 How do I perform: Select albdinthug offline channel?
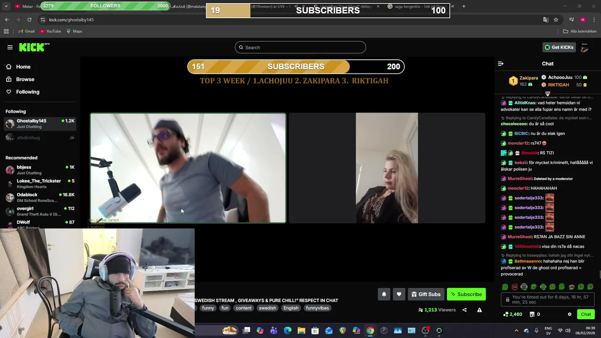tap(40, 138)
